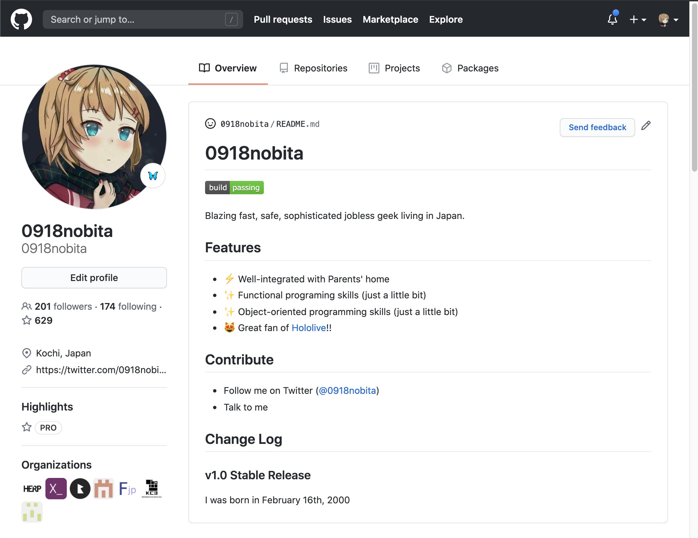Open the purple X_ organization icon
698x538 pixels.
point(56,489)
